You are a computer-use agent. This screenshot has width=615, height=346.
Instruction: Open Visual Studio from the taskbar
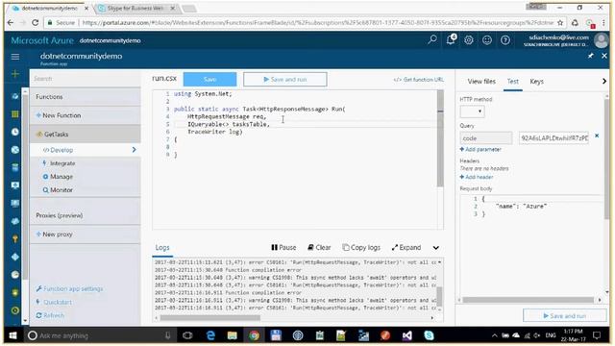[406, 335]
